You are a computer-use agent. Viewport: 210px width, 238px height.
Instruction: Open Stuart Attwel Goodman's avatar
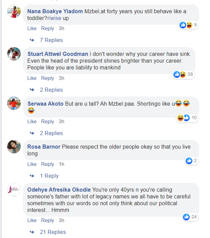pyautogui.click(x=14, y=54)
